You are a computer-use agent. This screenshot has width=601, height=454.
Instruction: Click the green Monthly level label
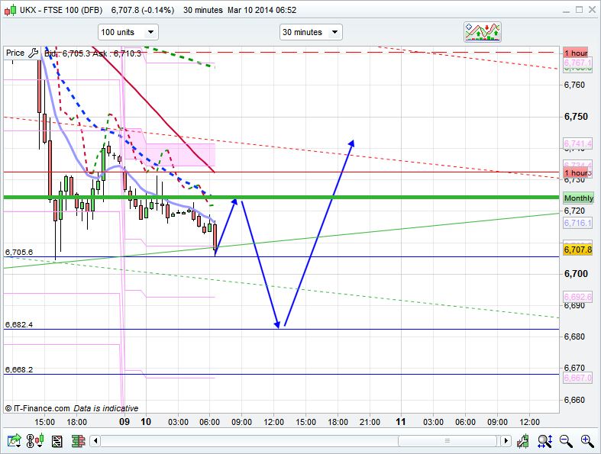578,198
